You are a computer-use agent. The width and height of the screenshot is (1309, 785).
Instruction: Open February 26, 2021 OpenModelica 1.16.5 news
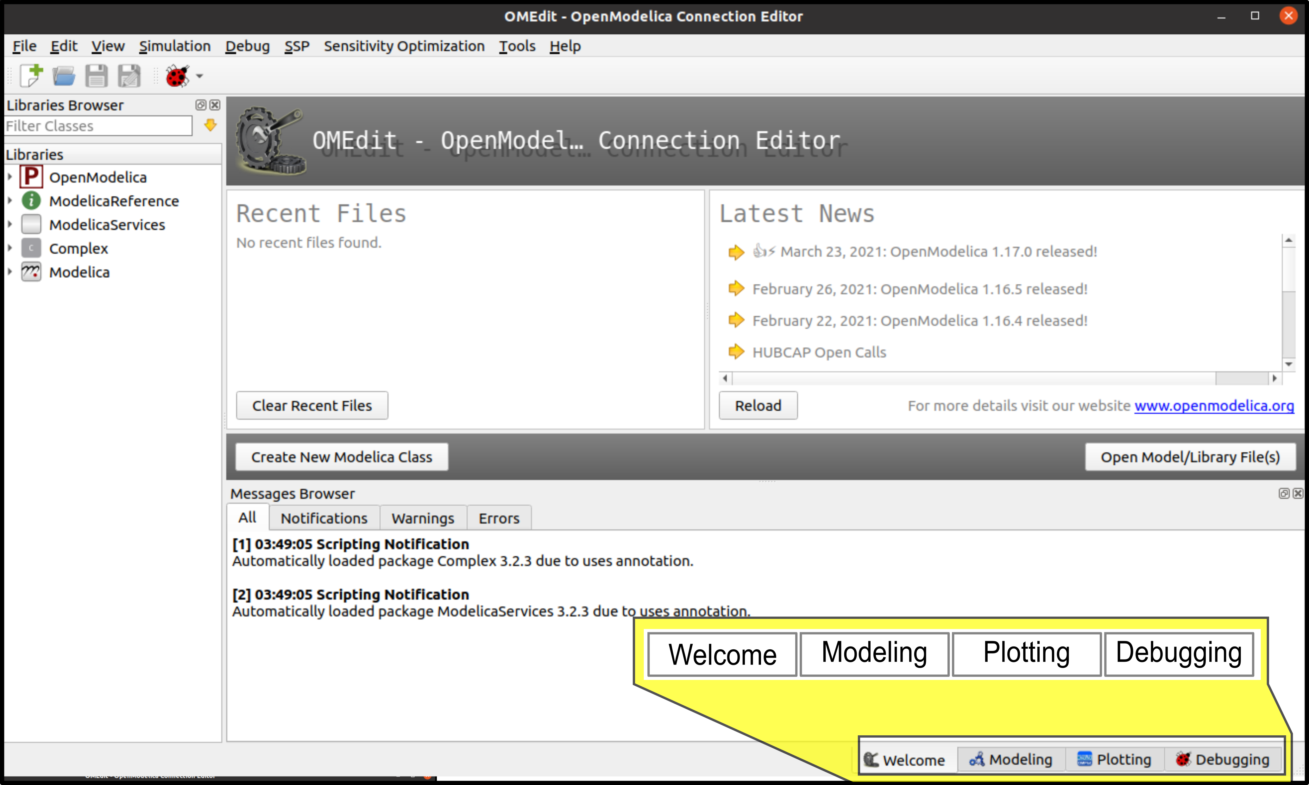920,289
